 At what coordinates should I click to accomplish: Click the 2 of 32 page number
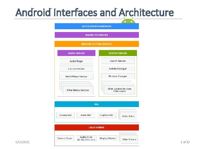pos(185,142)
